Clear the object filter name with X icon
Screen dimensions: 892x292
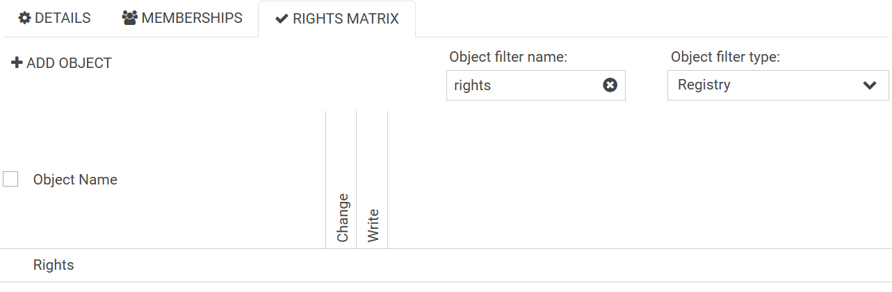pyautogui.click(x=610, y=85)
